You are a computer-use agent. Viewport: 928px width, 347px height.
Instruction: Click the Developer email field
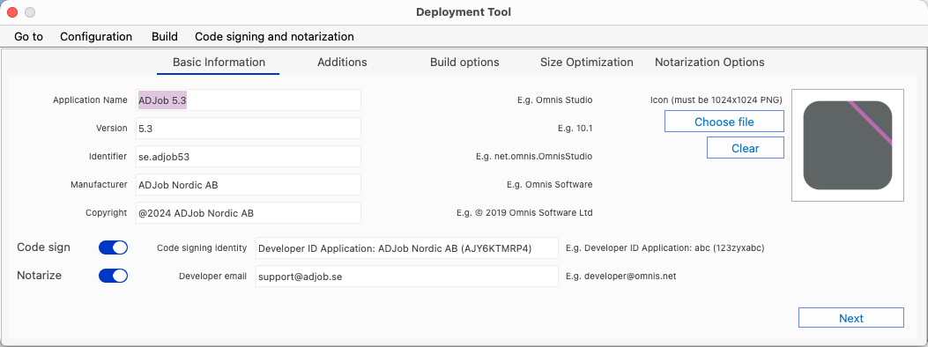[406, 276]
